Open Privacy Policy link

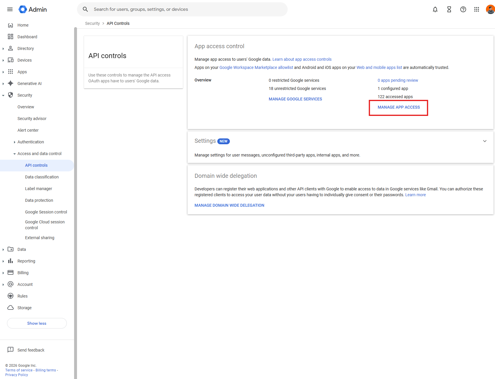(x=17, y=375)
